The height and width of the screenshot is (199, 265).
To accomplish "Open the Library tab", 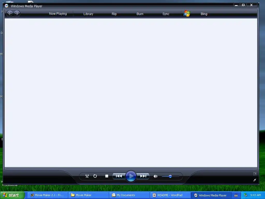I will tap(88, 14).
